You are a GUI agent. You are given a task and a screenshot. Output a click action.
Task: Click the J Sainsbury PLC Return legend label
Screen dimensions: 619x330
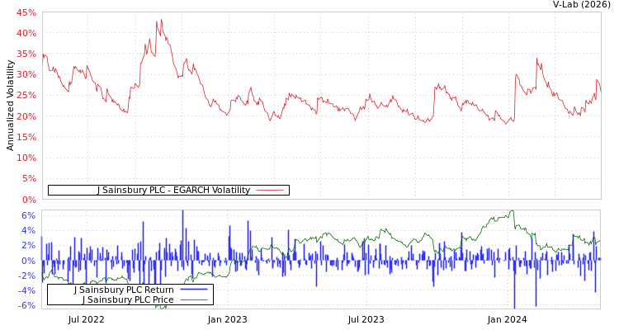[124, 290]
